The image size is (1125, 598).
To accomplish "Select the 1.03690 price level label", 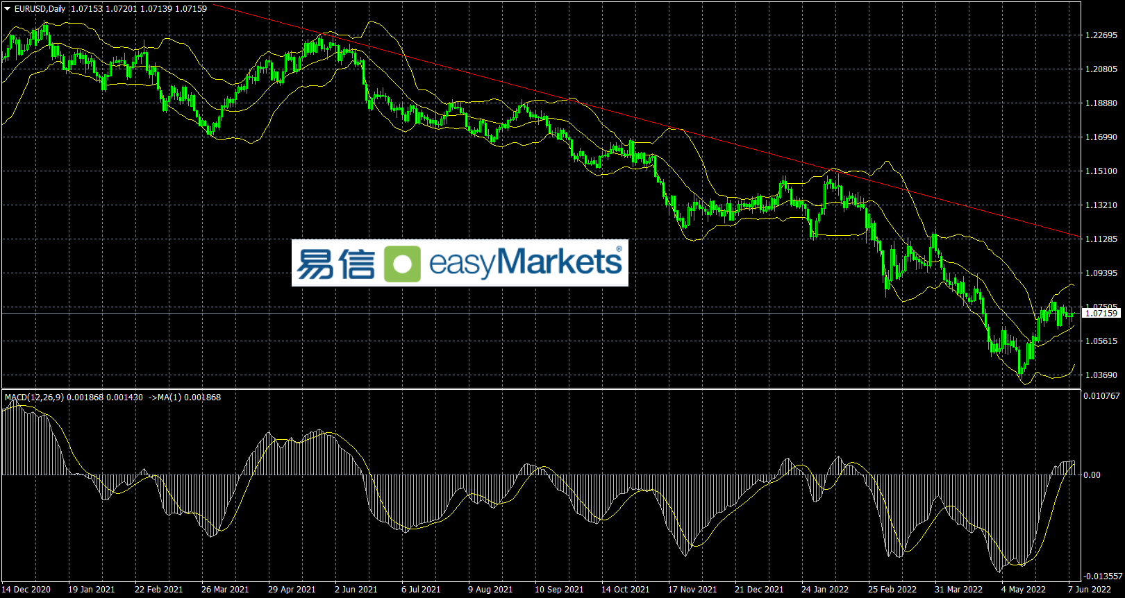I will coord(1101,375).
